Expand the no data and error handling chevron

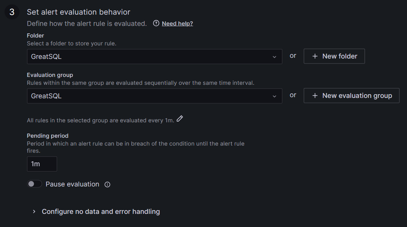tap(34, 212)
